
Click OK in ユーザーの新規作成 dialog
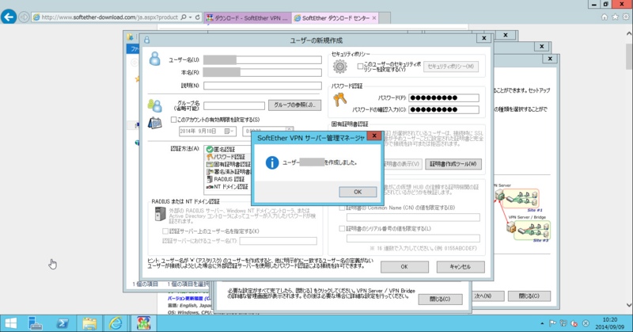[404, 267]
